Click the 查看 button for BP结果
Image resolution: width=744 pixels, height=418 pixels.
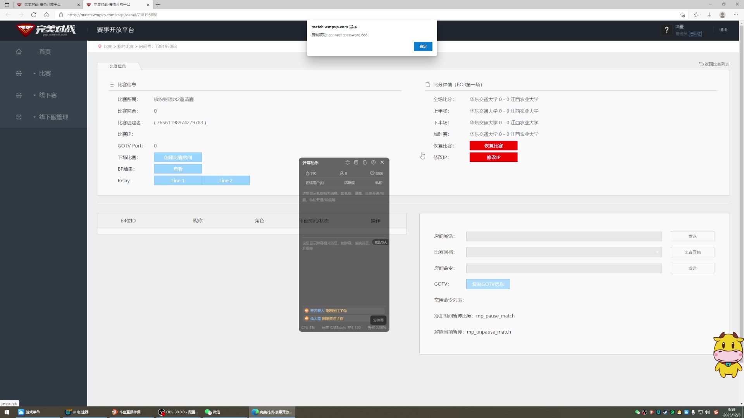click(x=178, y=169)
